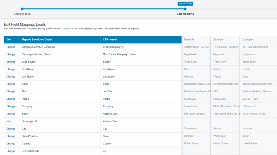Image resolution: width=277 pixels, height=155 pixels.
Task: Click Change link for Lead Source
Action: point(11,62)
